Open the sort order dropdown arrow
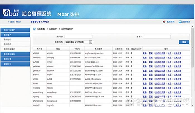 point(91,42)
